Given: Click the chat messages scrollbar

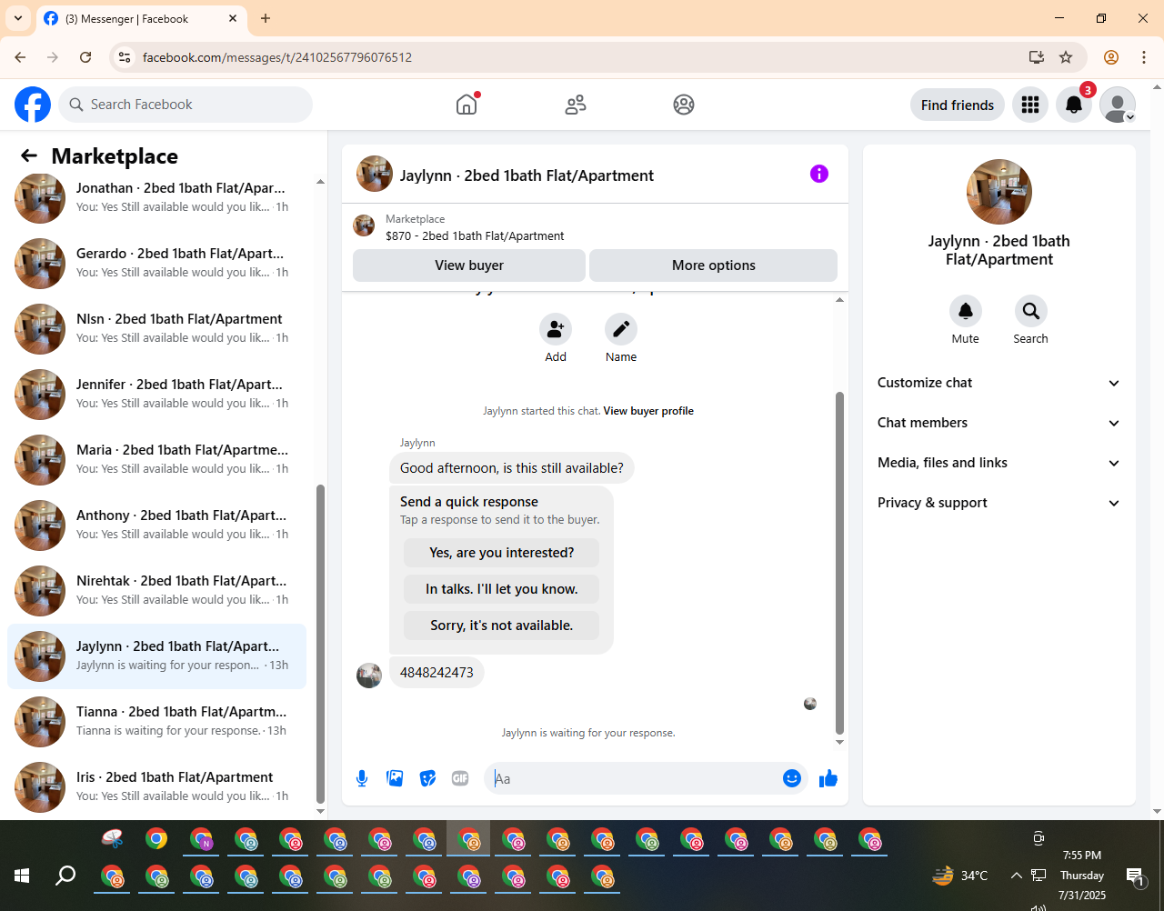Looking at the screenshot, I should coord(839,562).
